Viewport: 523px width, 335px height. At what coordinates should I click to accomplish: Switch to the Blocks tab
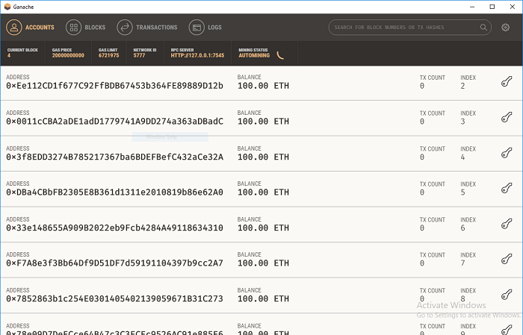[x=86, y=28]
